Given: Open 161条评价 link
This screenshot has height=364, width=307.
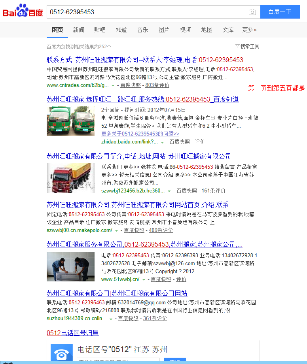Looking at the screenshot, I should tap(213, 190).
